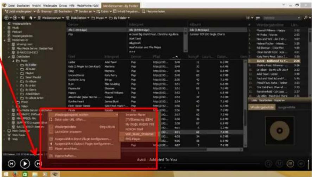The image size is (312, 177).
Task: Click the search input field
Action: click(282, 18)
